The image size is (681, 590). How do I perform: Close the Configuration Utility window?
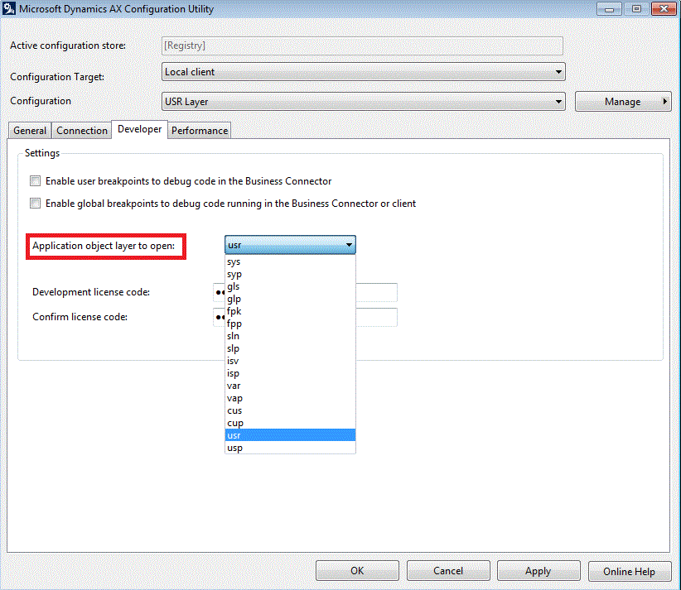click(x=660, y=9)
